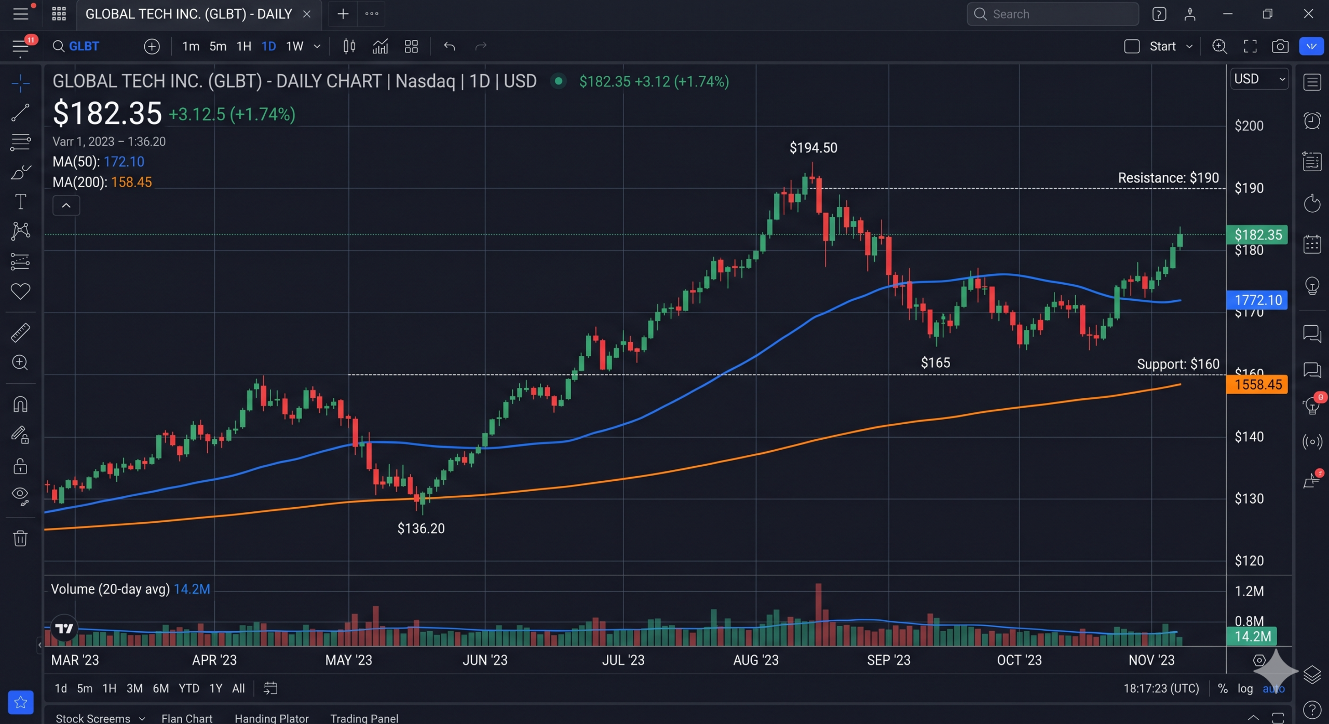Switch to the Trading Panel tab

(364, 718)
